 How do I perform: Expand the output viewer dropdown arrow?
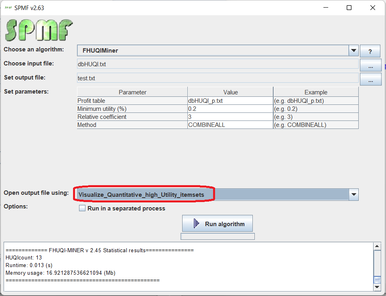click(x=353, y=195)
